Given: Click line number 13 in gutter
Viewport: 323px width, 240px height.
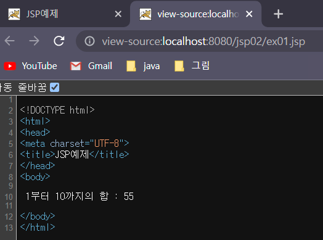Looking at the screenshot, I should (x=9, y=228).
